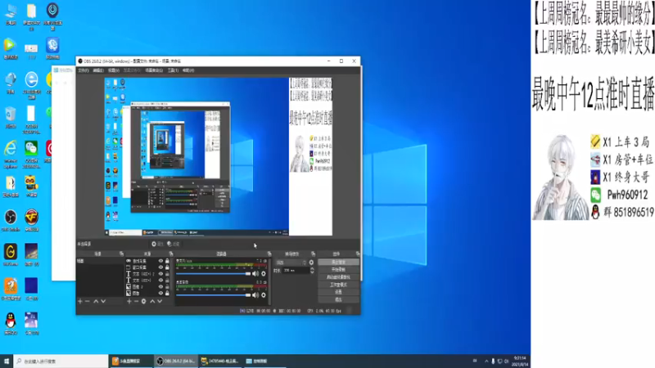Click 开始录制 to start recording
Screen dimensions: 655x368
point(338,270)
